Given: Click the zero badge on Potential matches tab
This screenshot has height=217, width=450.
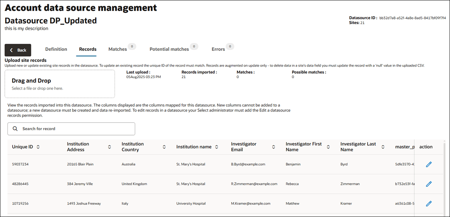Looking at the screenshot, I should 194,46.
